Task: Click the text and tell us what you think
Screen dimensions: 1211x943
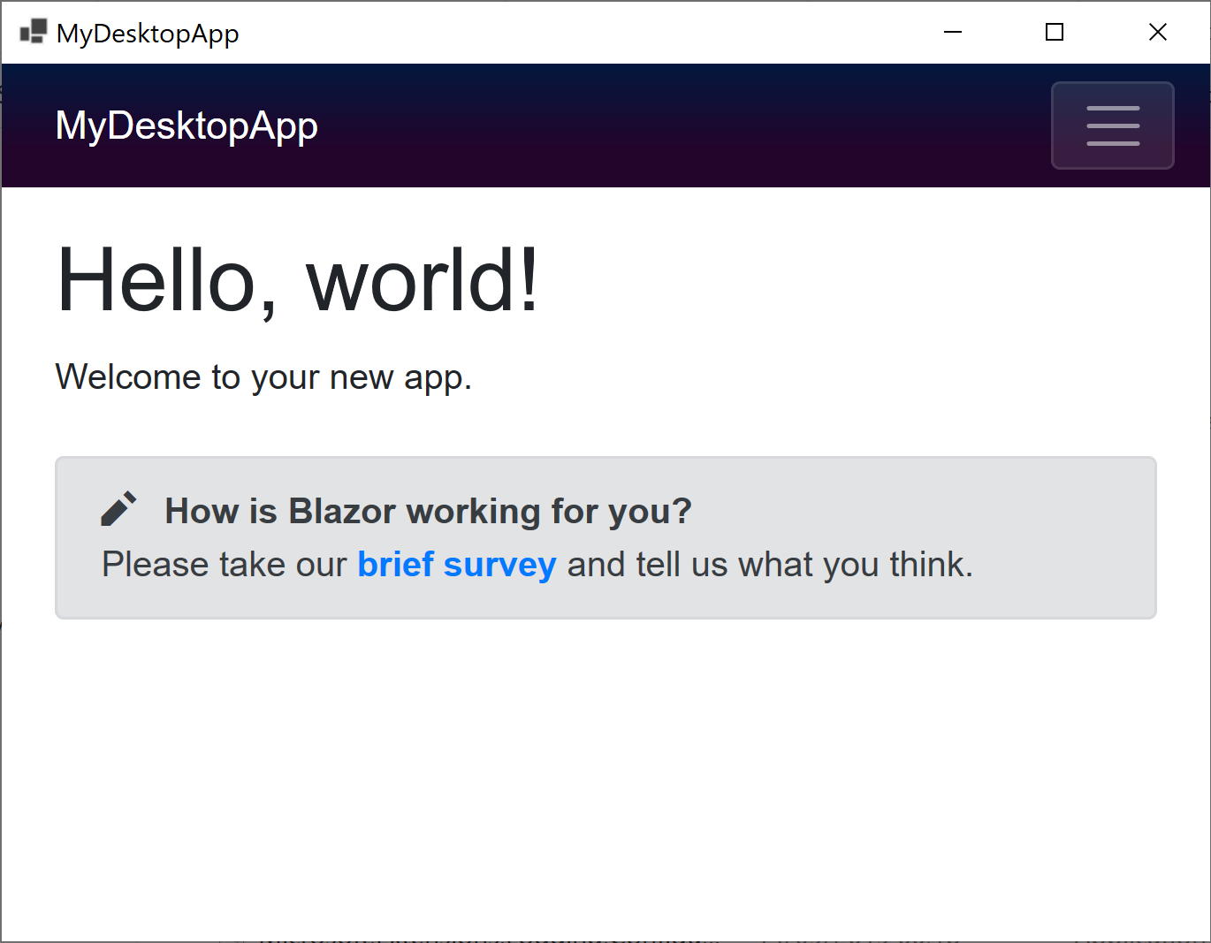Action: 770,564
